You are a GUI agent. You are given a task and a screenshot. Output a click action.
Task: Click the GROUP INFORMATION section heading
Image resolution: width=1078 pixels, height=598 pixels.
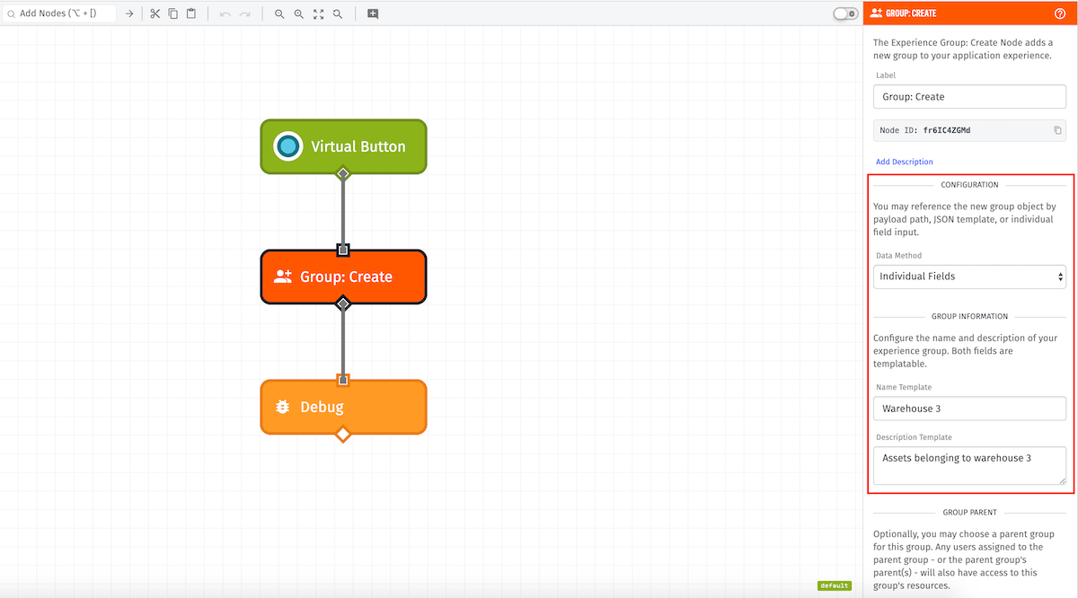pos(969,316)
